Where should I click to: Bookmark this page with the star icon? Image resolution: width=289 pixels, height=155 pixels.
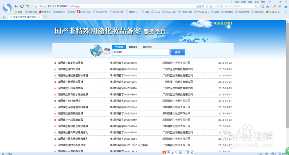pos(211,6)
